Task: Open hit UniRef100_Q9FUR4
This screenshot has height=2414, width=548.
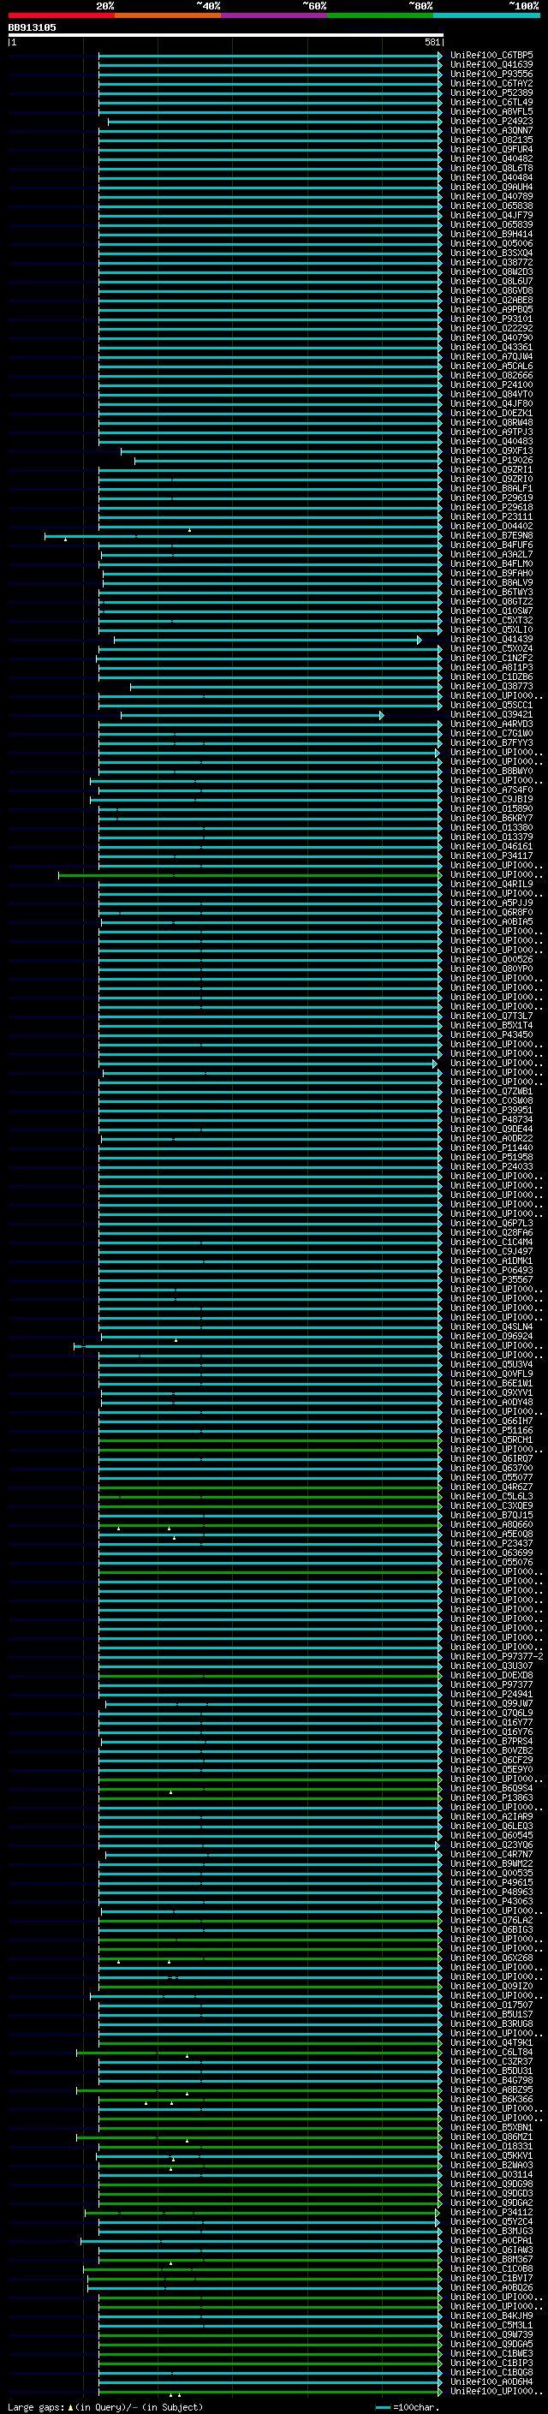Action: point(491,149)
